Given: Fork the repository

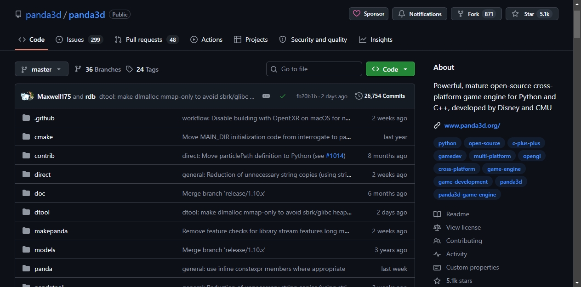Looking at the screenshot, I should (x=476, y=14).
